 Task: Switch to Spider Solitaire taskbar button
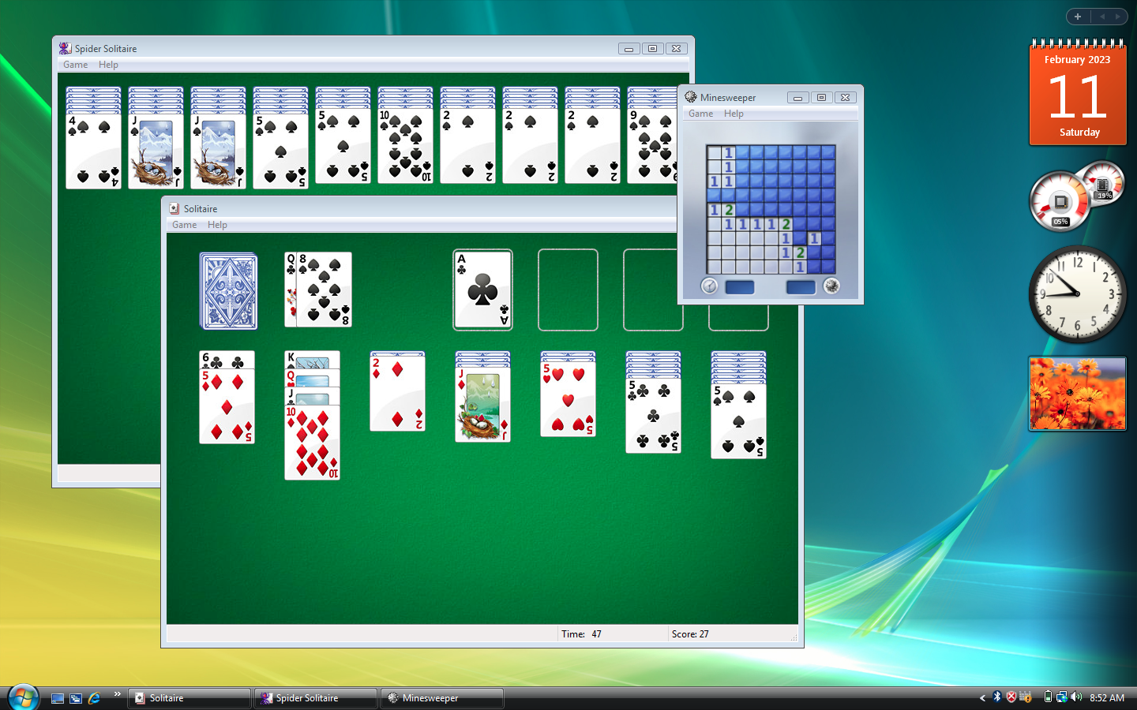tap(315, 698)
